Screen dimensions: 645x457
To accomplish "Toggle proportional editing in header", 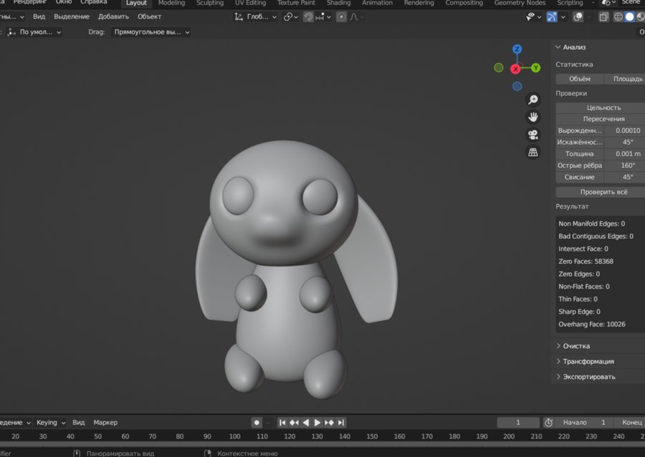I will coord(342,16).
